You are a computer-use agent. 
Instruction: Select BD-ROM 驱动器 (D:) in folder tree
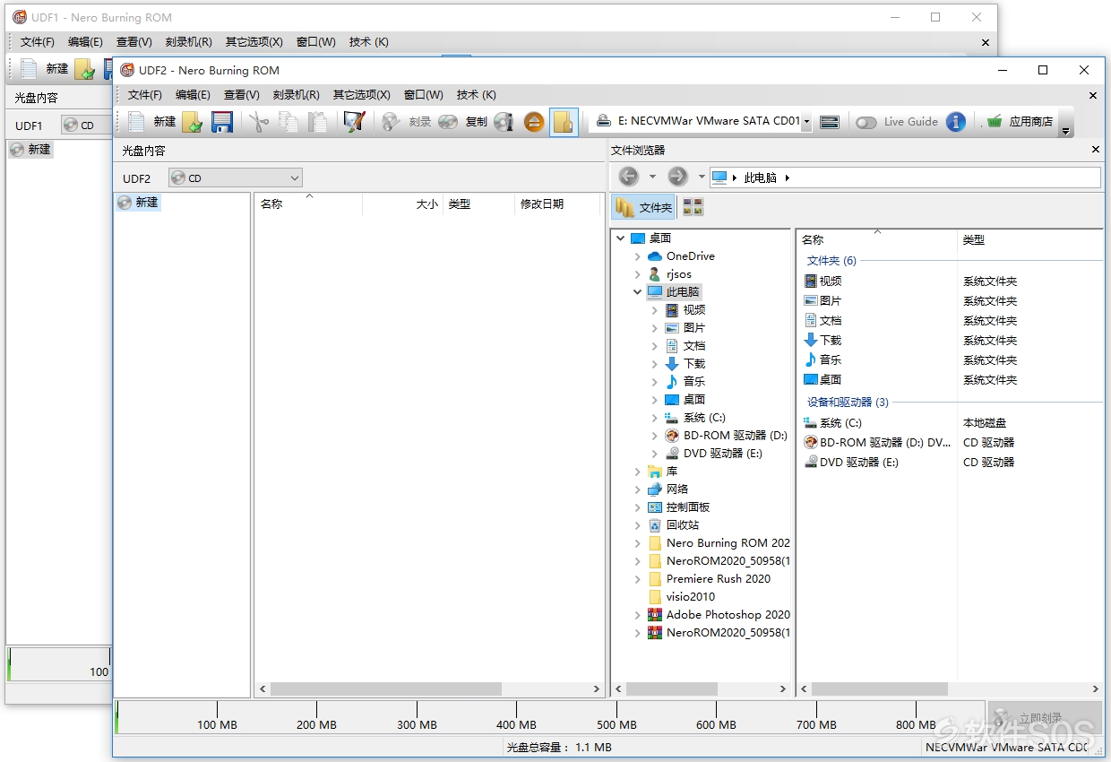pos(735,435)
